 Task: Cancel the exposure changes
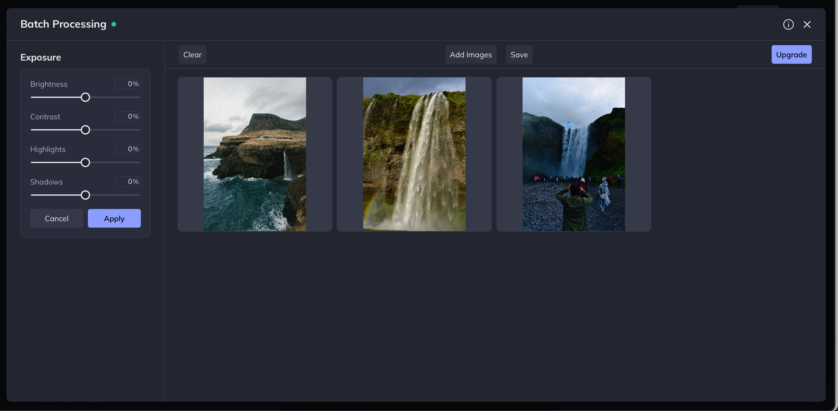point(57,218)
